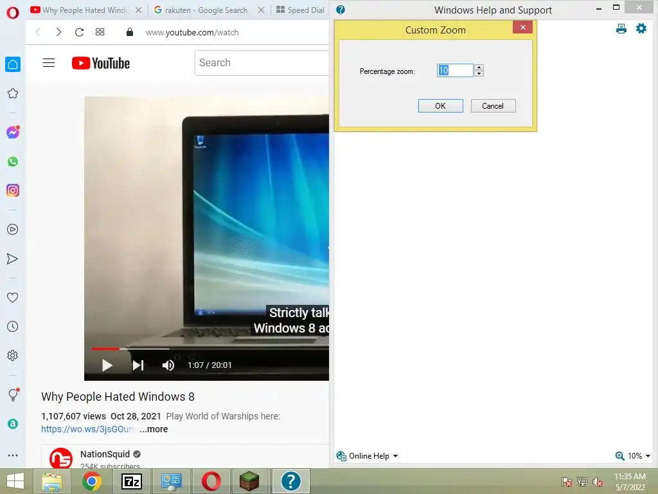Open three-dots sidebar setup menu
The height and width of the screenshot is (494, 658).
(x=13, y=455)
